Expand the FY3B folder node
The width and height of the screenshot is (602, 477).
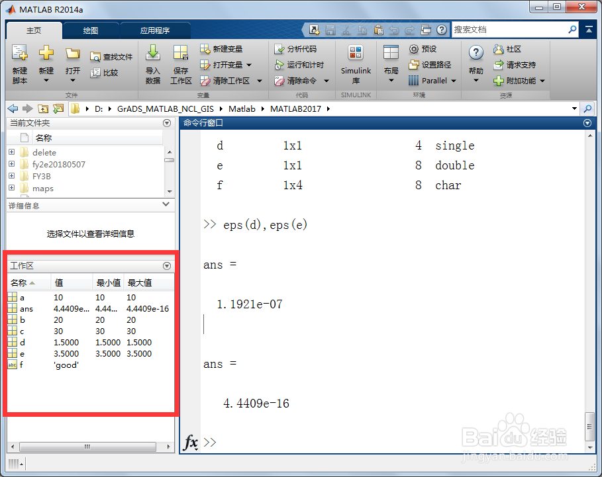coord(11,175)
